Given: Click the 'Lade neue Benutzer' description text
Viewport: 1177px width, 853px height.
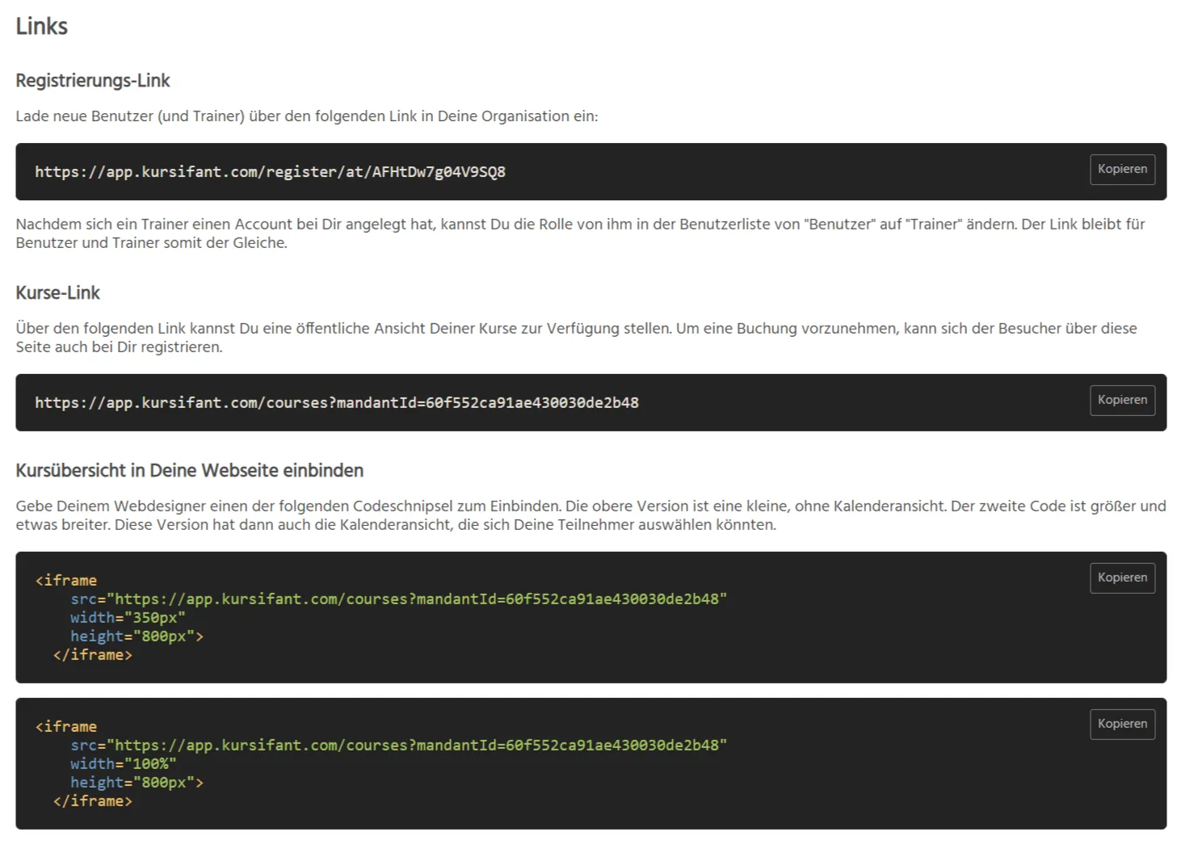Looking at the screenshot, I should tap(306, 116).
